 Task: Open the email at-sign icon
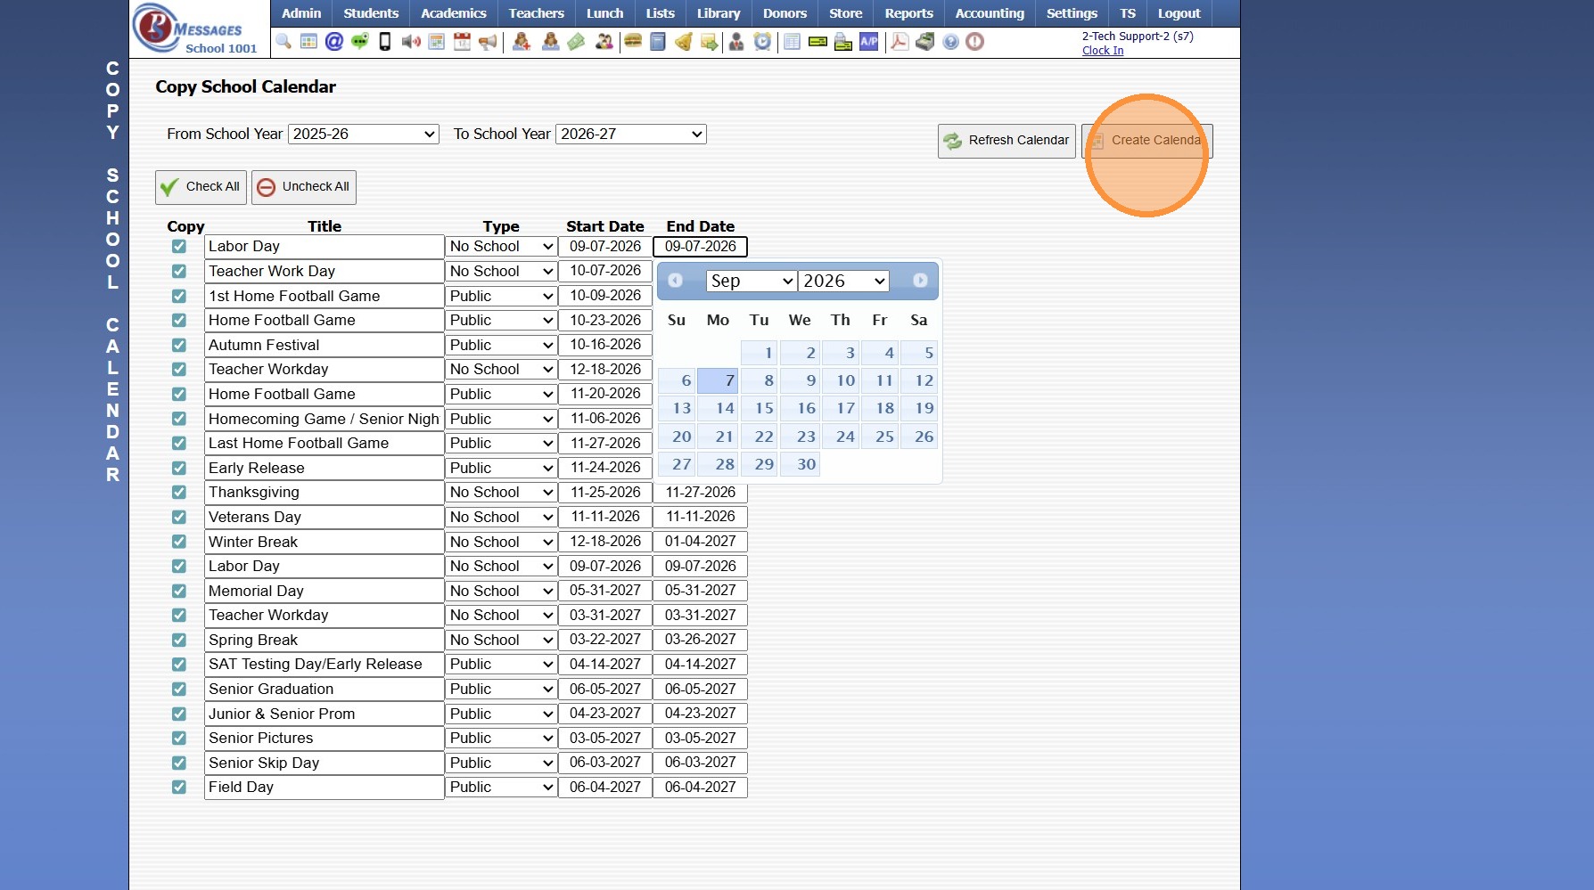pyautogui.click(x=334, y=42)
